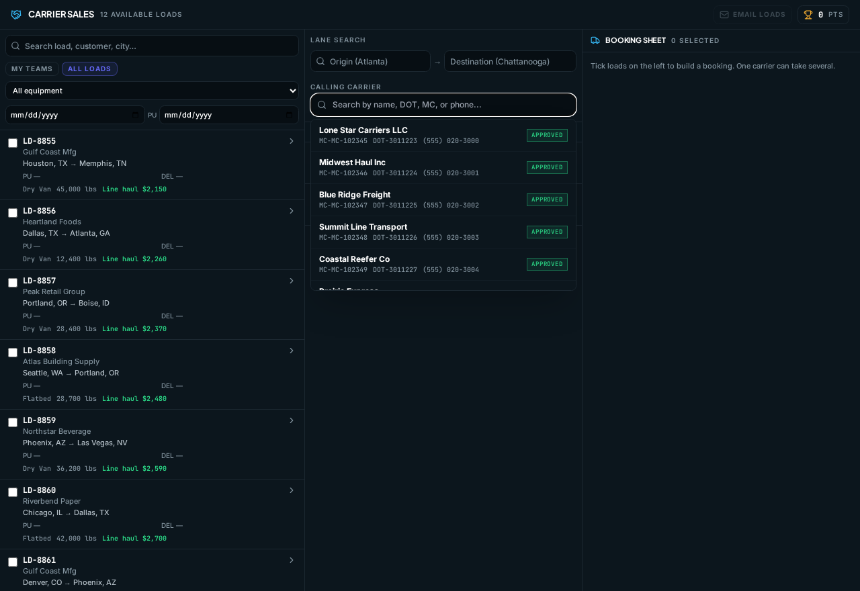Pick Blue Ridge Freight from the results
The height and width of the screenshot is (591, 860).
(443, 199)
